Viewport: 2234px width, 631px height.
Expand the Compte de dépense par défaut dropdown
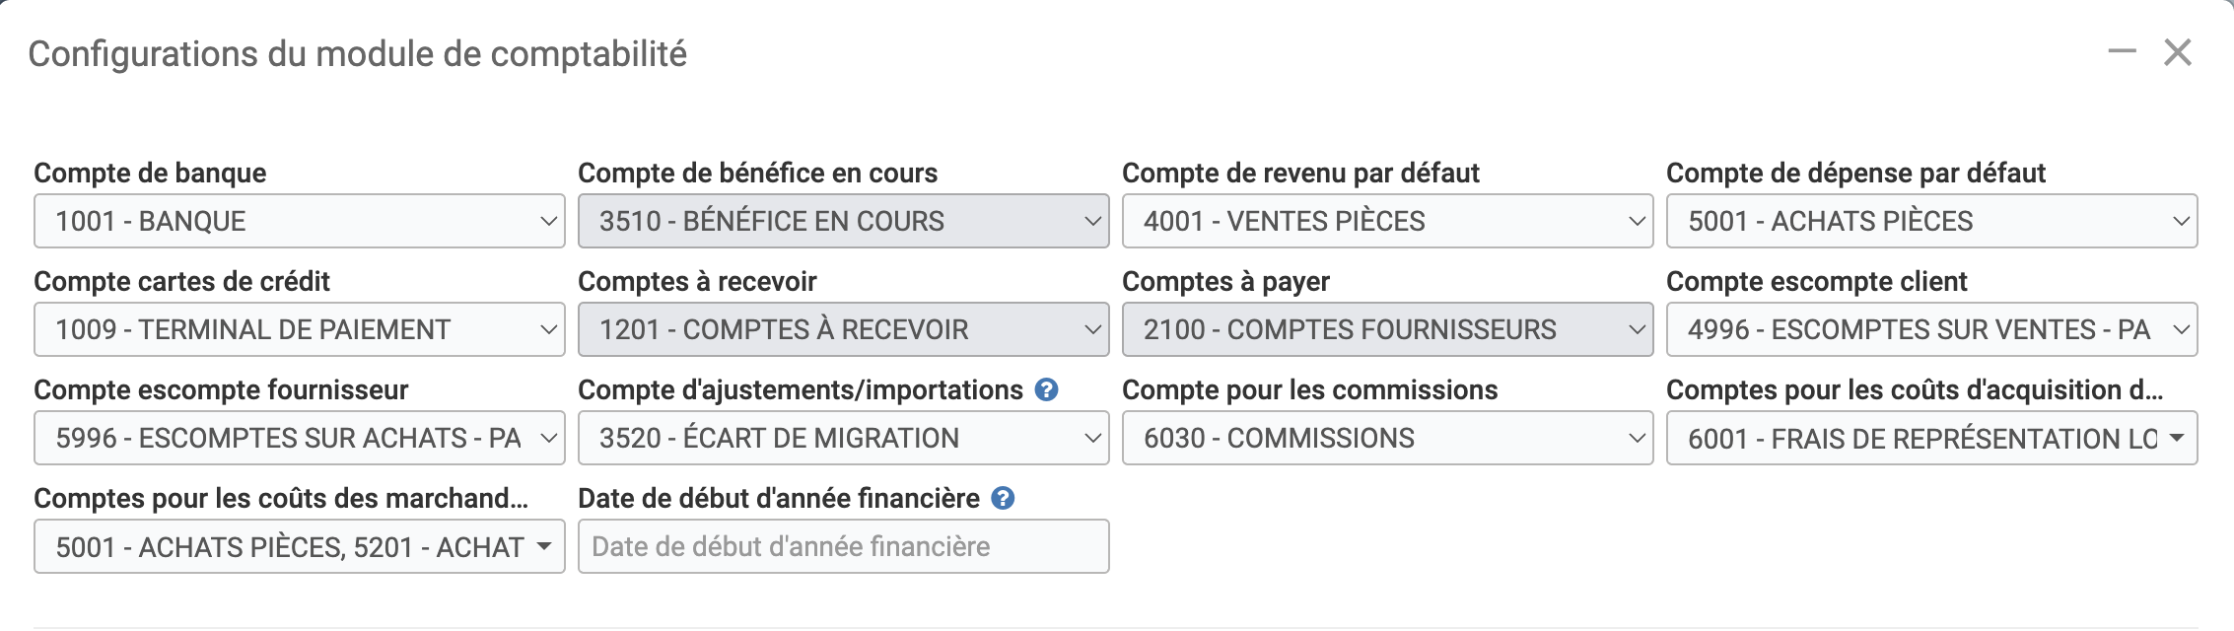tap(1931, 221)
